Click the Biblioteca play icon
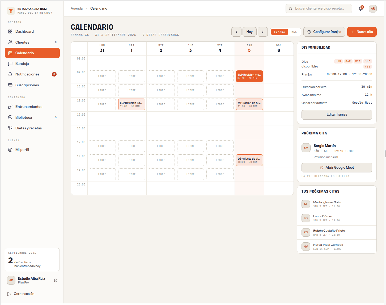The image size is (386, 305). point(10,117)
